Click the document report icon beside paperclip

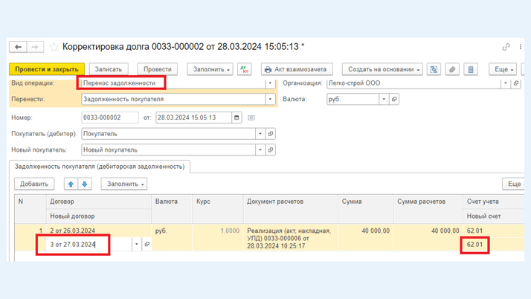click(470, 69)
